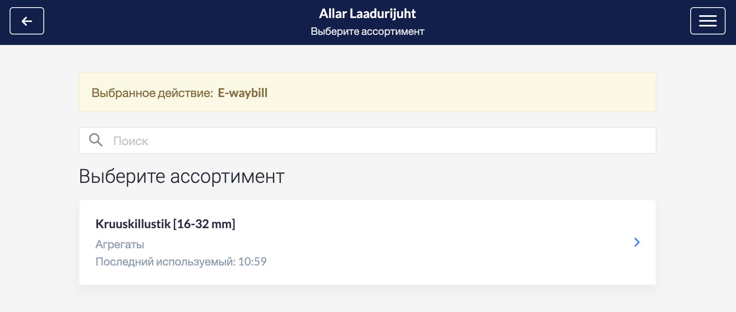Click the Kruuskillustik [16-32 mm] title text
The height and width of the screenshot is (312, 736).
(x=165, y=224)
